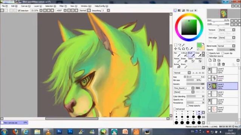The width and height of the screenshot is (241, 135).
Task: Select the brush size 9 preset
Action: 199,113
